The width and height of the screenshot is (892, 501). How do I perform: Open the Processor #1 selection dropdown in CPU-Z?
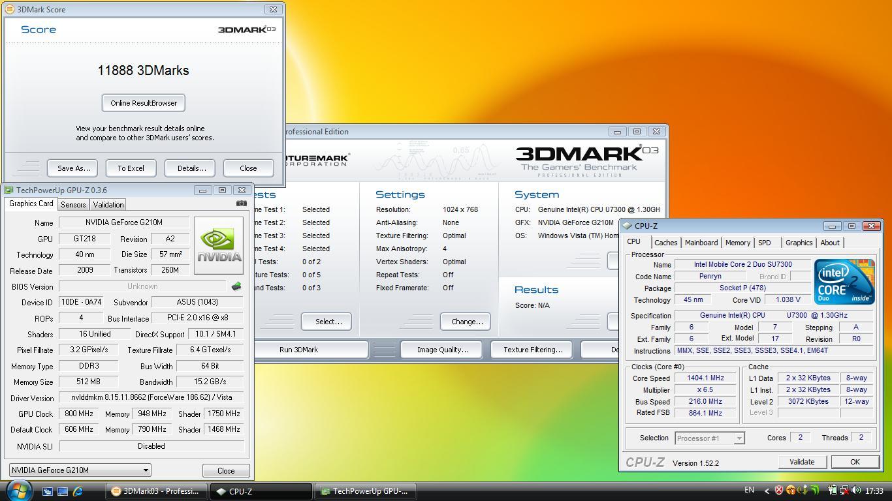(710, 438)
